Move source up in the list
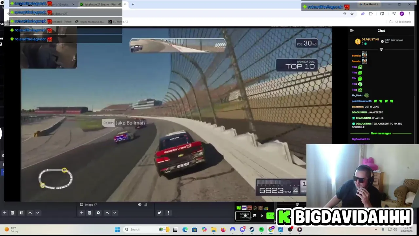 click(x=107, y=213)
